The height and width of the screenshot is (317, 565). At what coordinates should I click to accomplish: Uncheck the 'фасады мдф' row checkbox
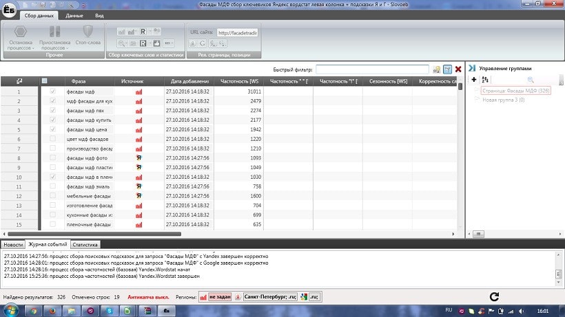tap(53, 91)
